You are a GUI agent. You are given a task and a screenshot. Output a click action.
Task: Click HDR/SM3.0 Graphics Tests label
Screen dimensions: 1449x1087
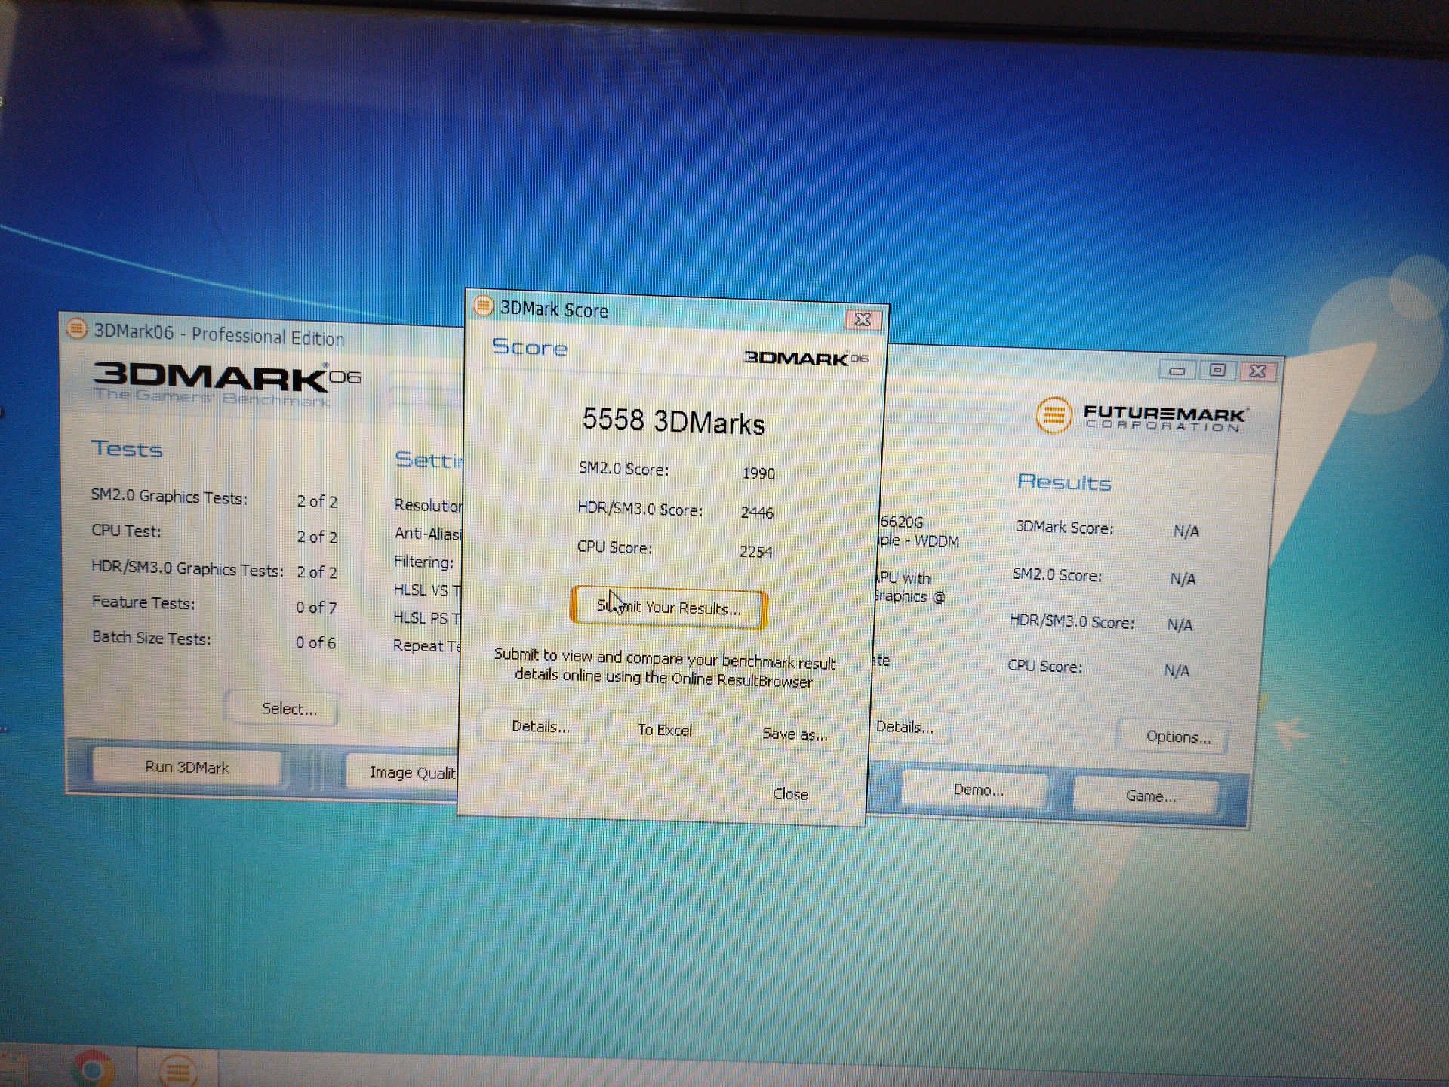(187, 568)
